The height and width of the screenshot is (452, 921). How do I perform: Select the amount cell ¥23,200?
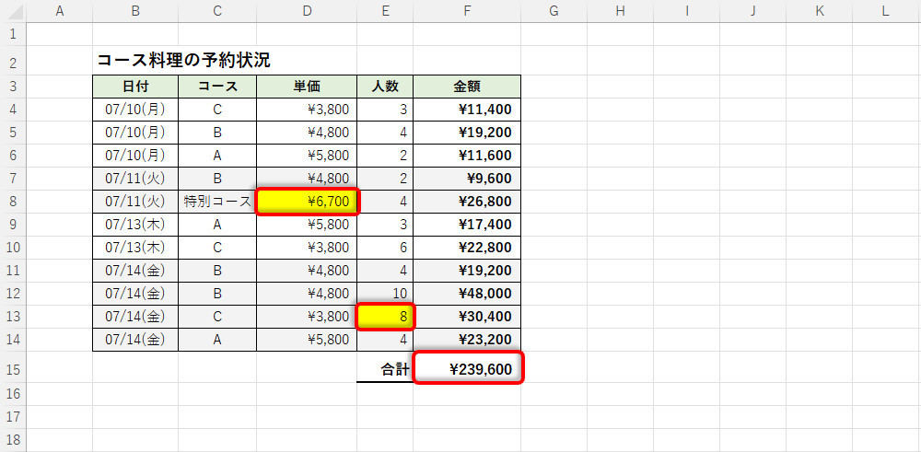pyautogui.click(x=467, y=340)
